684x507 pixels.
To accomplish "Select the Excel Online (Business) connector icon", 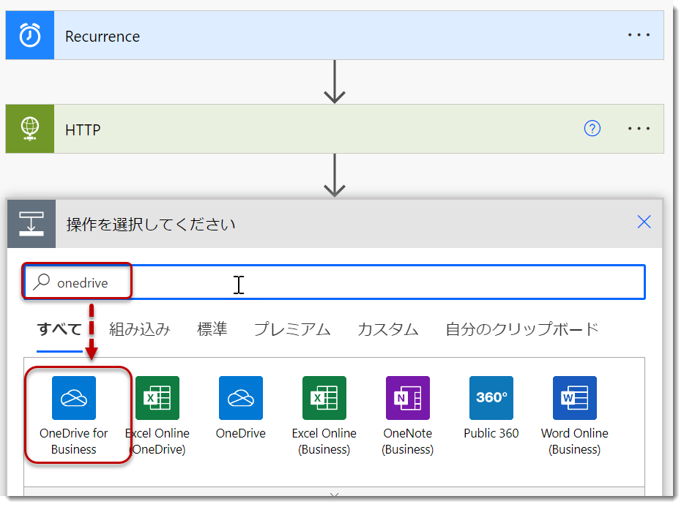I will pyautogui.click(x=324, y=397).
